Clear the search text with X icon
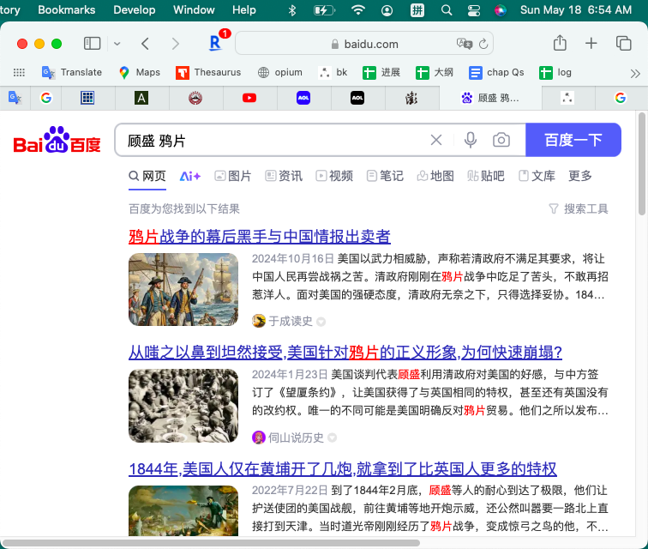The width and height of the screenshot is (648, 549). pos(436,140)
